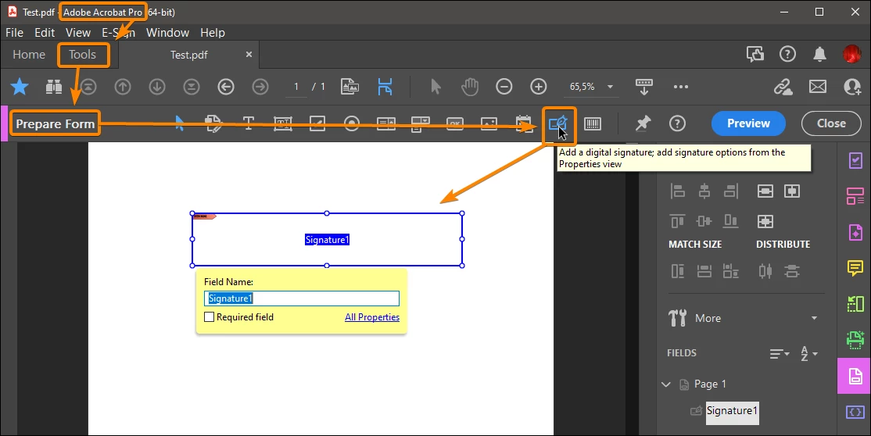Click the next view right-arrow icon

[260, 87]
